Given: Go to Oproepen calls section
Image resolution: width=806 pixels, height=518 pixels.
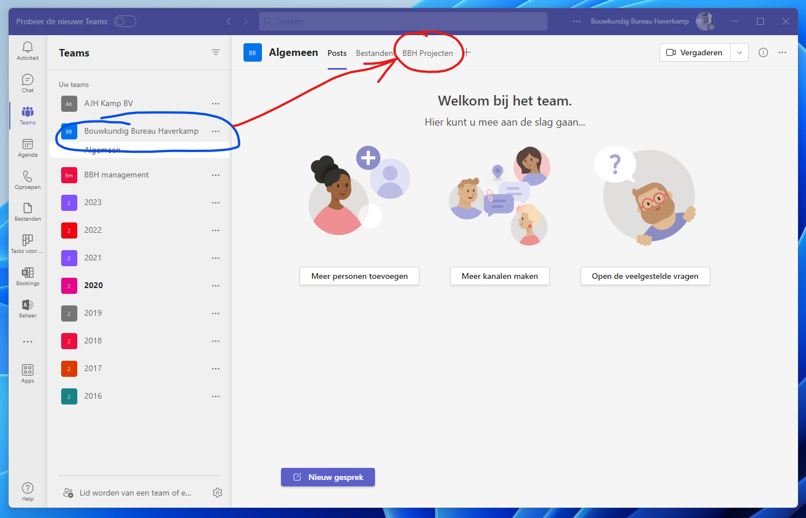Looking at the screenshot, I should pyautogui.click(x=28, y=180).
